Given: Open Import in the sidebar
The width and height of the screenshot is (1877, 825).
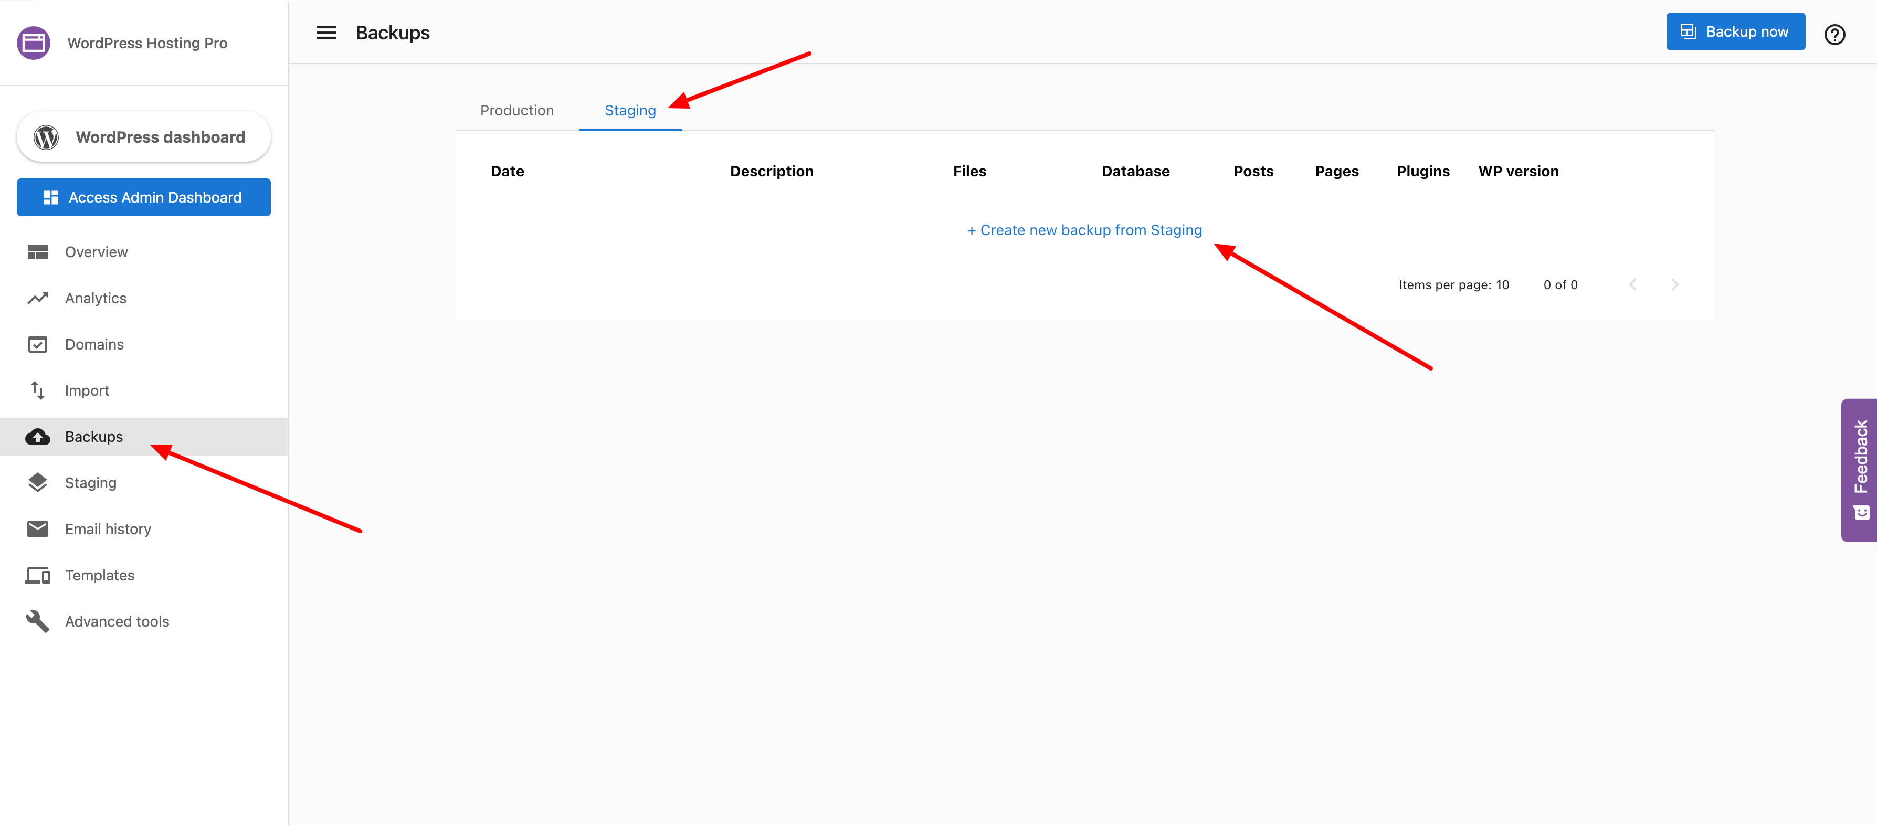Looking at the screenshot, I should 144,390.
